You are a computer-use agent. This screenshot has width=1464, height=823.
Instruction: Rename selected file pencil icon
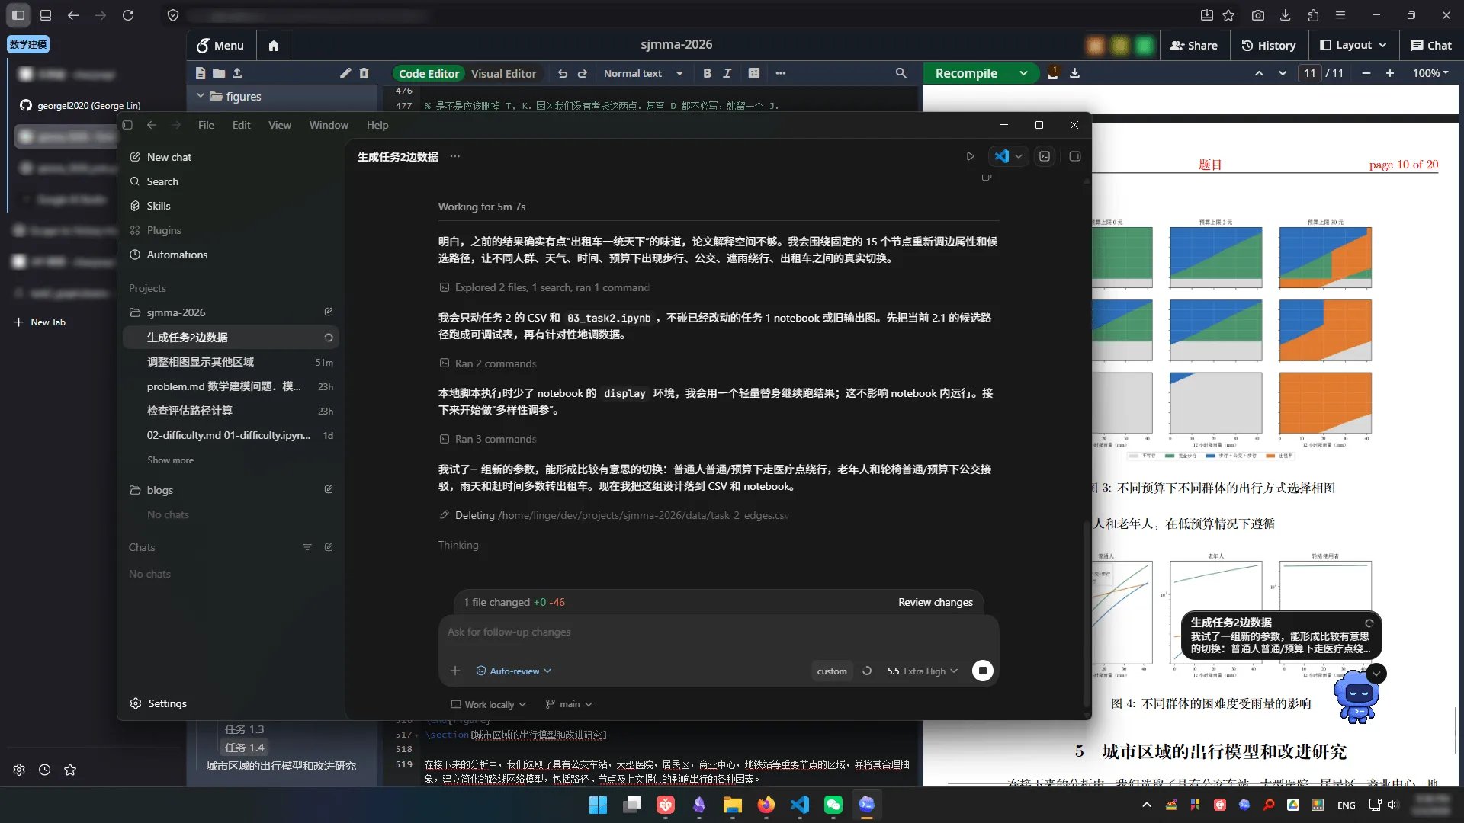(x=345, y=73)
